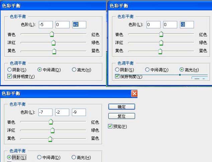Click level field showing -9 in shadows dialog
The height and width of the screenshot is (162, 212).
79,112
